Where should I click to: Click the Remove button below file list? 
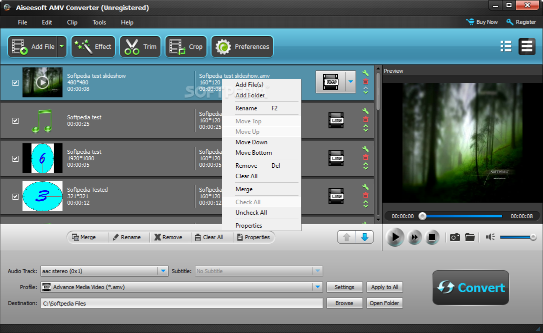coord(170,237)
